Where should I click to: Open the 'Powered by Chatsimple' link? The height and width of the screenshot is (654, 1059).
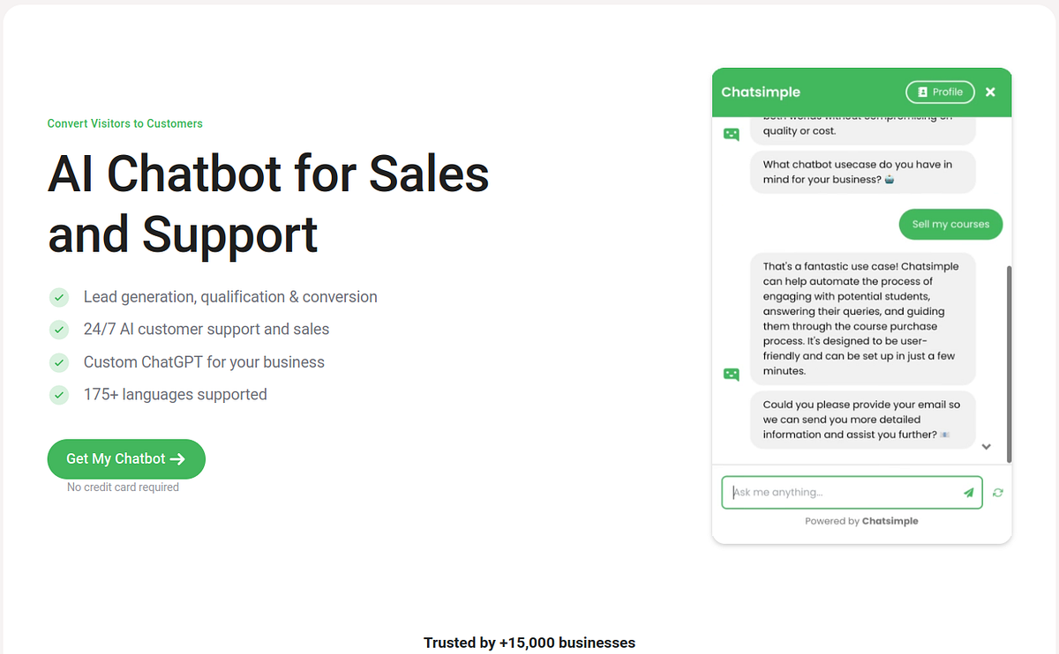click(861, 520)
